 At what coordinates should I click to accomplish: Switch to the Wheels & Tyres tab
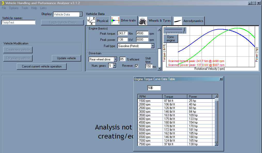tap(155, 21)
